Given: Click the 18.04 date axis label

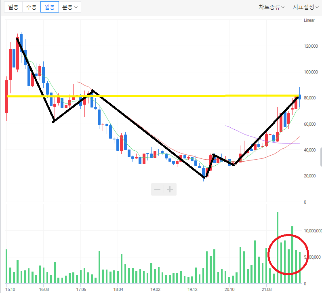Looking at the screenshot, I should [118, 289].
